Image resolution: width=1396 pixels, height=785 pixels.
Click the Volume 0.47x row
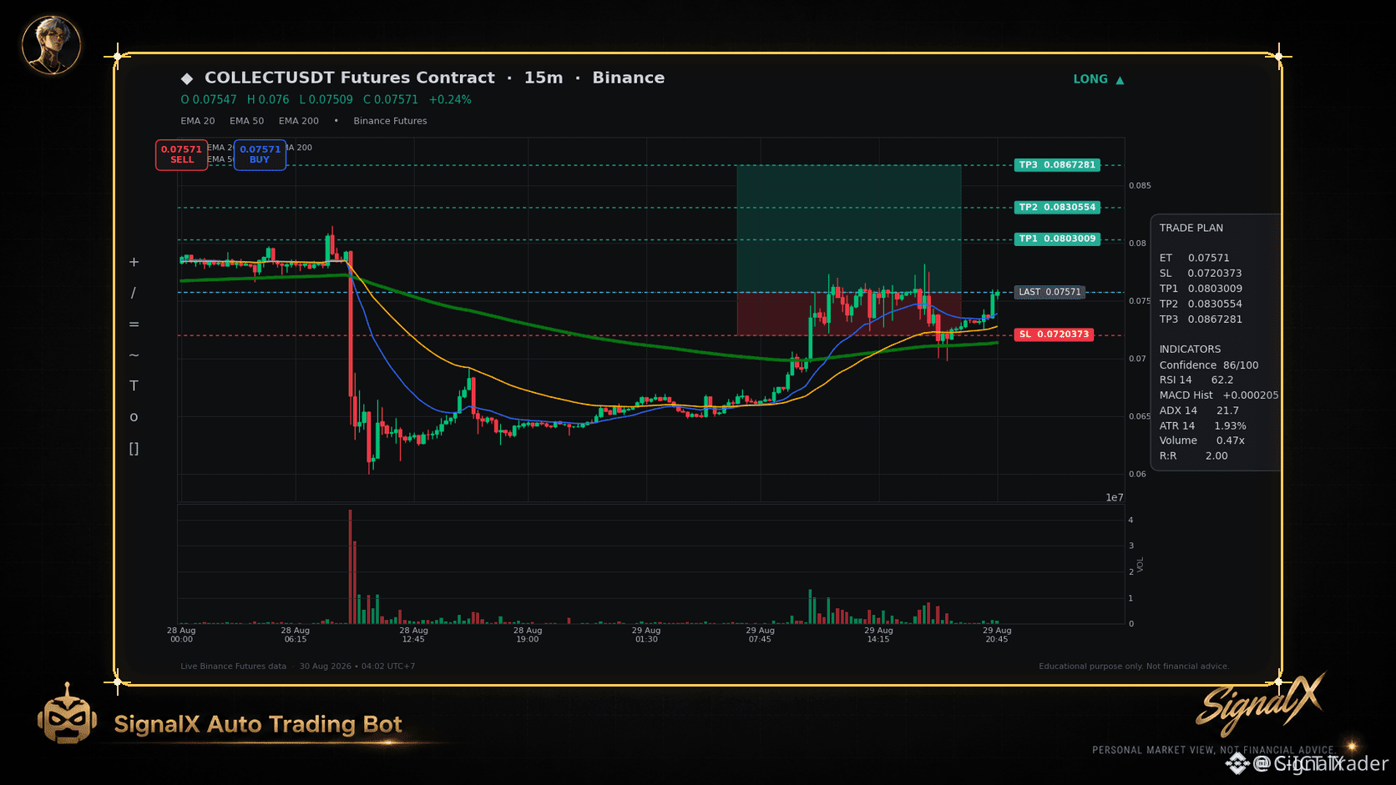coord(1202,440)
